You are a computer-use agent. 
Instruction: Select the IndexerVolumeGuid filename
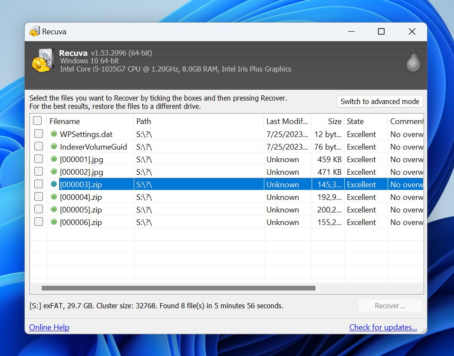pyautogui.click(x=93, y=147)
